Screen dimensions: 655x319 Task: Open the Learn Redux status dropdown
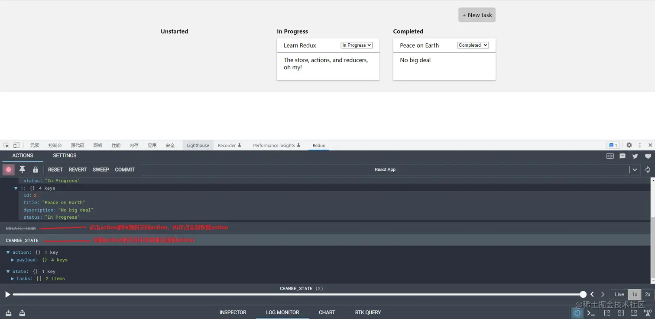coord(357,45)
